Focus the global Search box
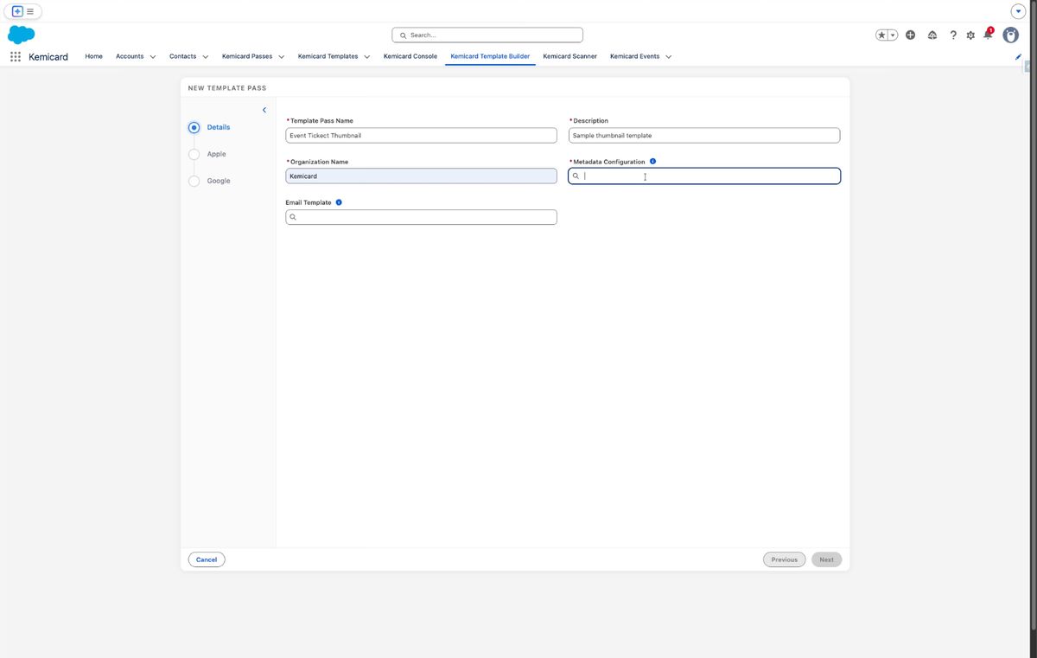The width and height of the screenshot is (1037, 658). pyautogui.click(x=487, y=35)
